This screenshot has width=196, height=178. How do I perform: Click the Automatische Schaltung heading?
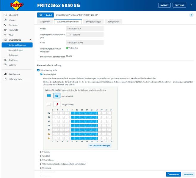click(49, 65)
